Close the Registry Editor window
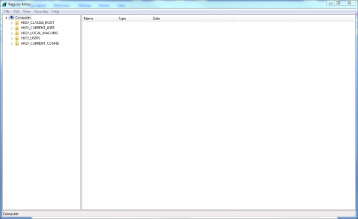 (x=349, y=3)
